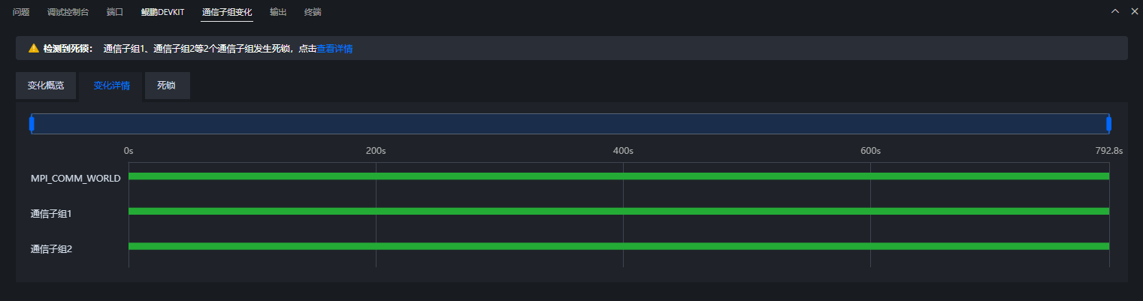Click the right handle of time range slider
1143x301 pixels.
[1108, 124]
